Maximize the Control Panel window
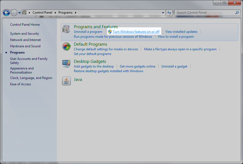 tap(224, 3)
